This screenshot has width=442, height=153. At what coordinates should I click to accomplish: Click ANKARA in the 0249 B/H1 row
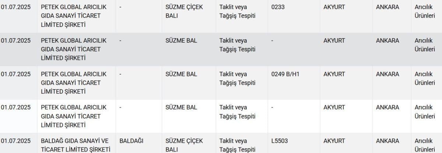coord(387,74)
